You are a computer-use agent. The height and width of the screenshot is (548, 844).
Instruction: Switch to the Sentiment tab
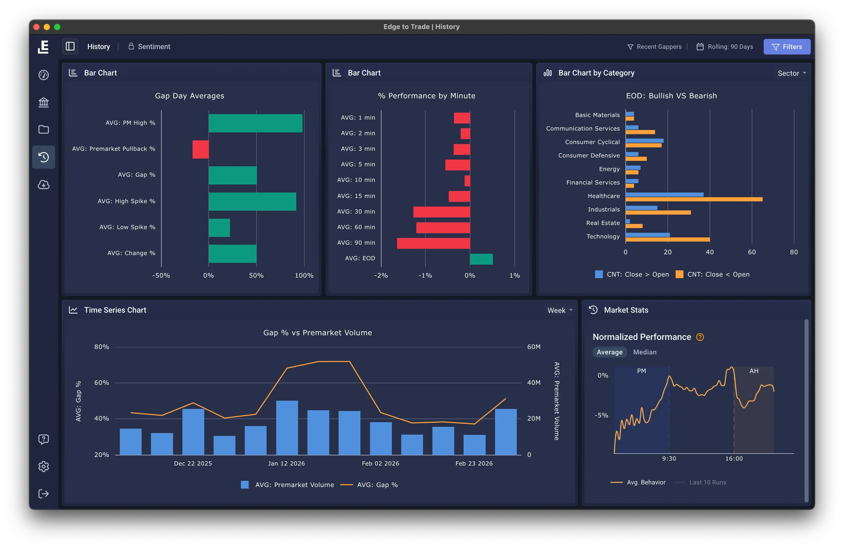149,46
